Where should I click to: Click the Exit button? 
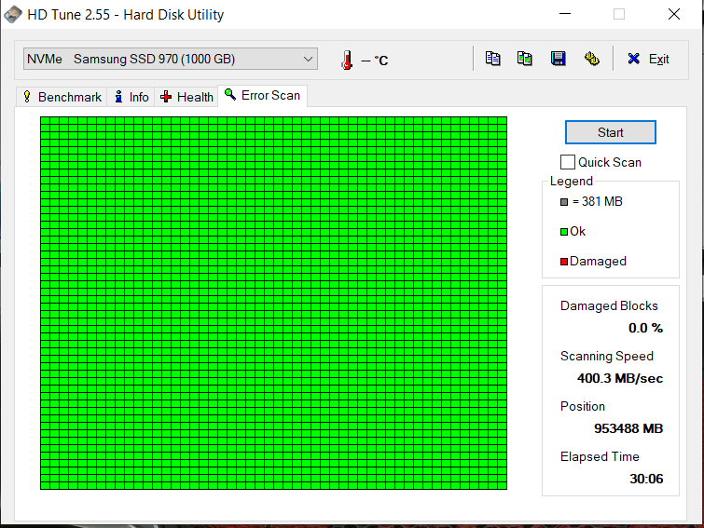[648, 59]
